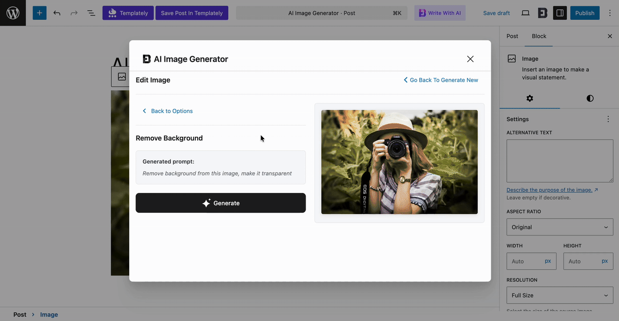Toggle the settings sidebar icon
This screenshot has height=321, width=619.
click(x=560, y=13)
